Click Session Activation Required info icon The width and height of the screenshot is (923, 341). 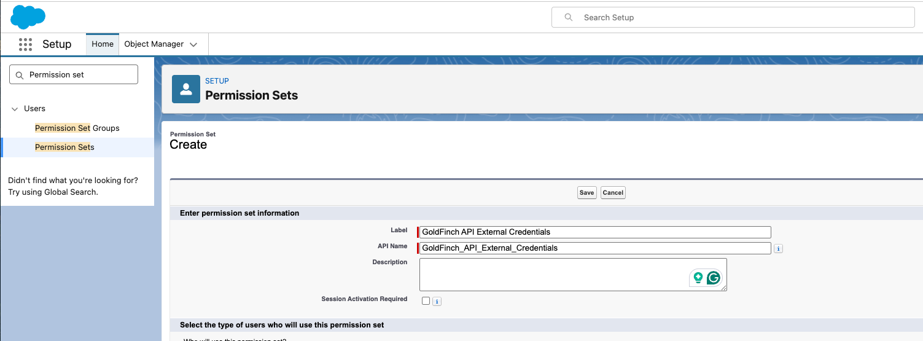pos(437,301)
